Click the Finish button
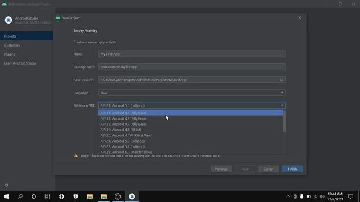The width and height of the screenshot is (360, 202). [292, 169]
